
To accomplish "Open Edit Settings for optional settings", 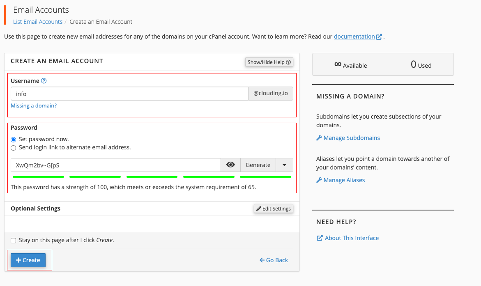I will (273, 209).
